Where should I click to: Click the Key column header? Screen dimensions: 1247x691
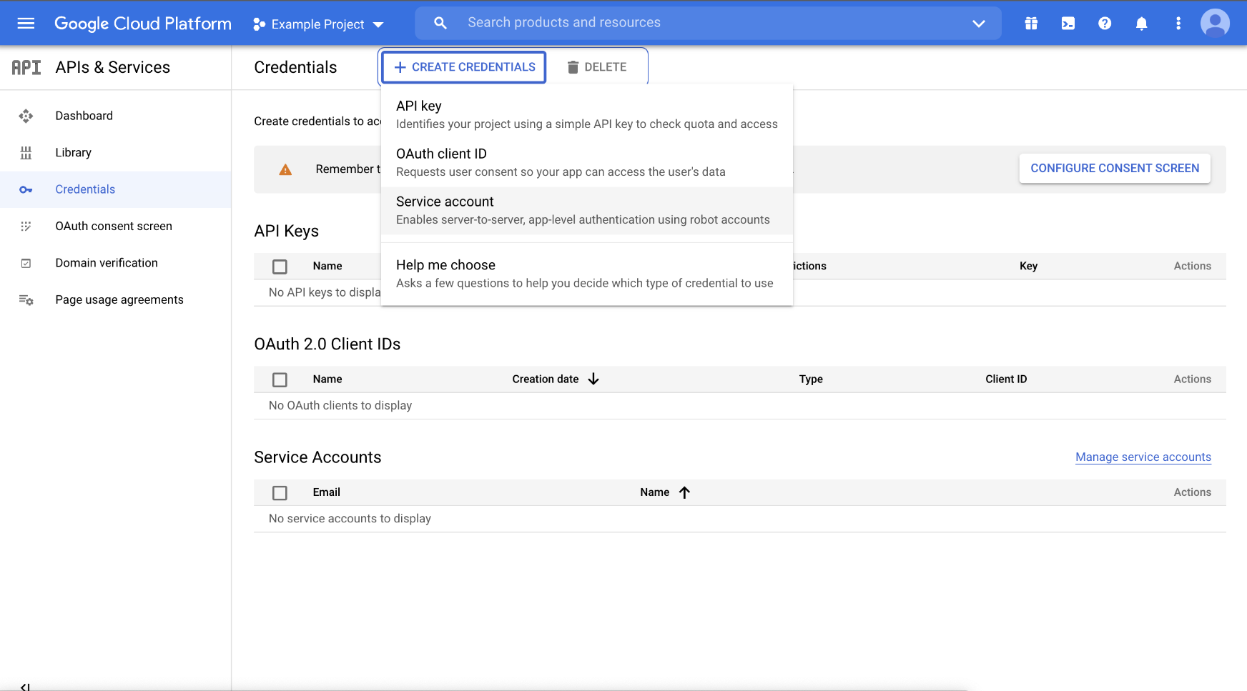click(1028, 266)
